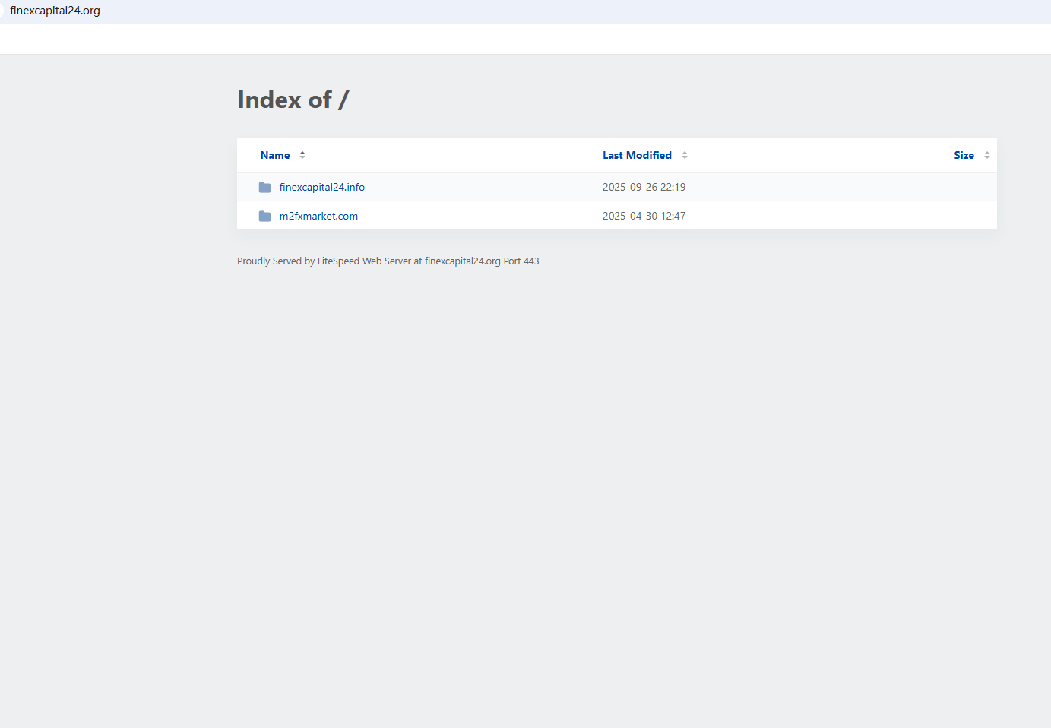This screenshot has height=728, width=1051.
Task: Click the folder icon beside m2fxmarket.com
Action: [x=264, y=216]
